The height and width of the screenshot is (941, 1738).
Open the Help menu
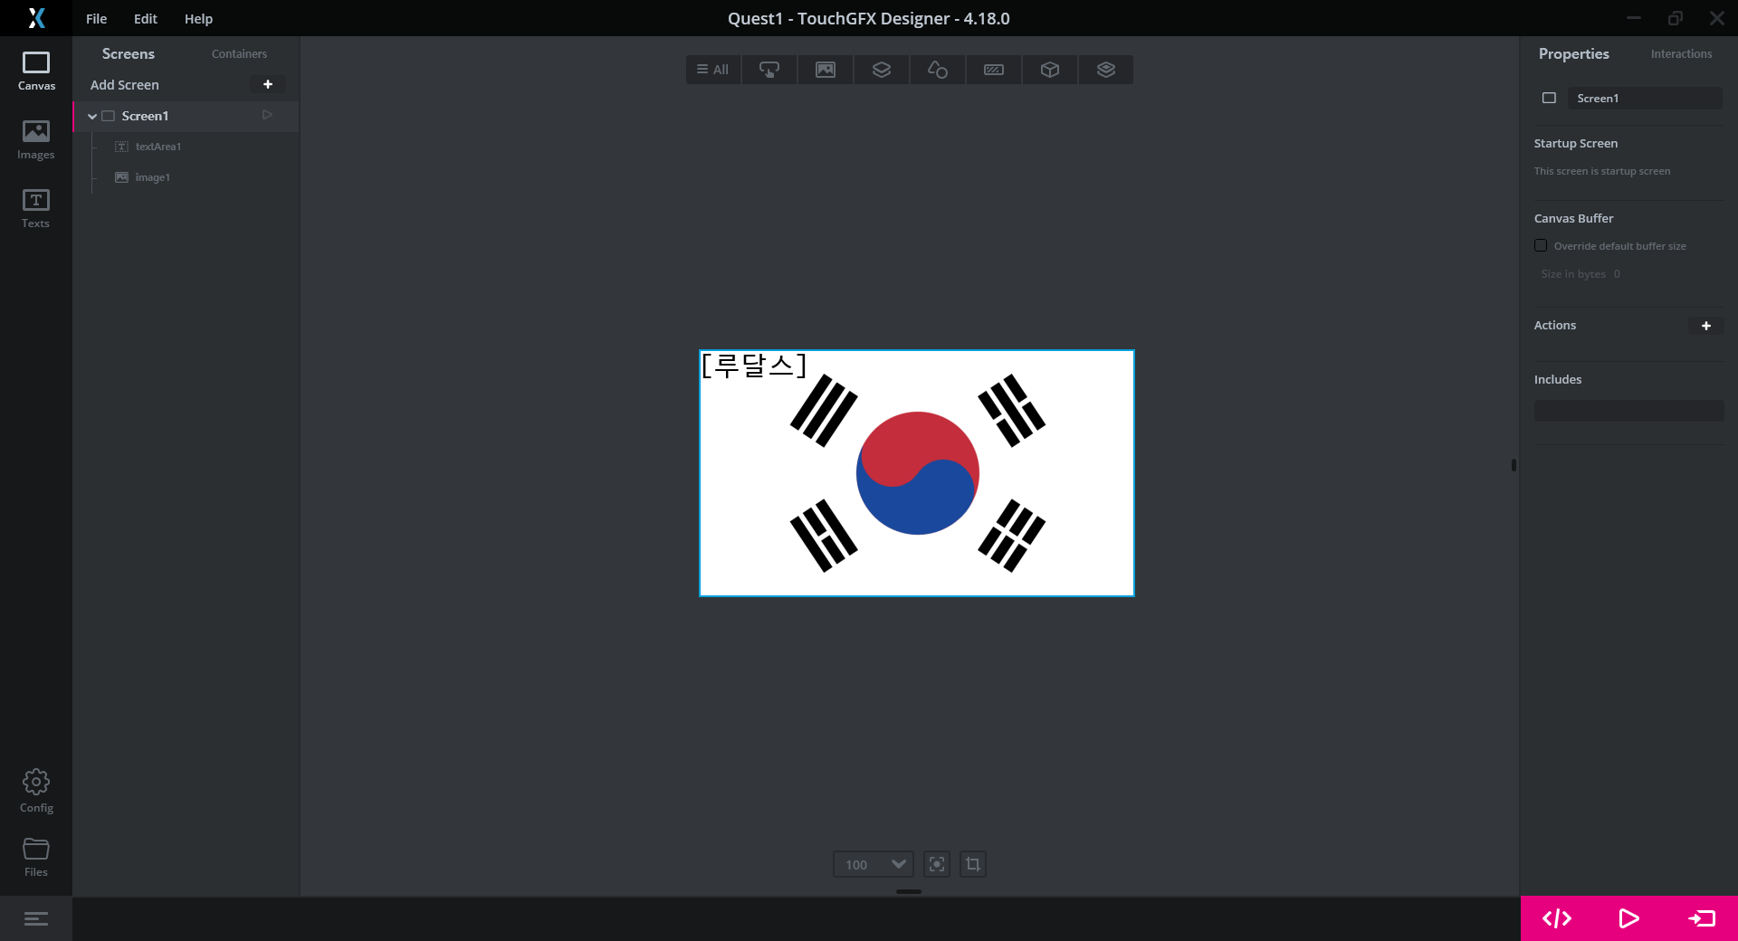[198, 19]
